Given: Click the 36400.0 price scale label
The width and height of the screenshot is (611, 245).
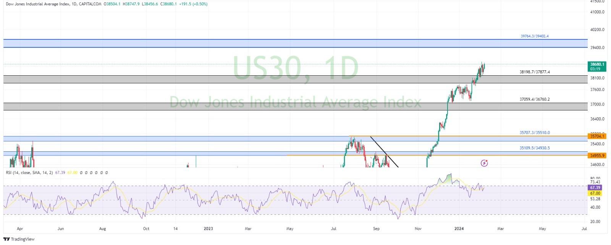Looking at the screenshot, I should click(x=597, y=119).
